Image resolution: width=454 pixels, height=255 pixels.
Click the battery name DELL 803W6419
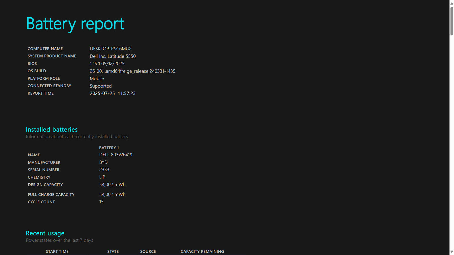click(x=116, y=155)
